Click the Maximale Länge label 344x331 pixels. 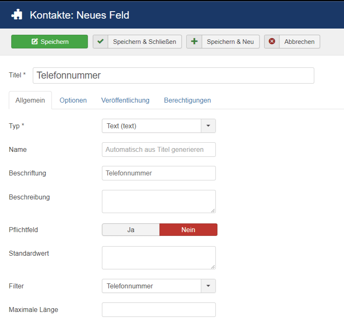[34, 309]
